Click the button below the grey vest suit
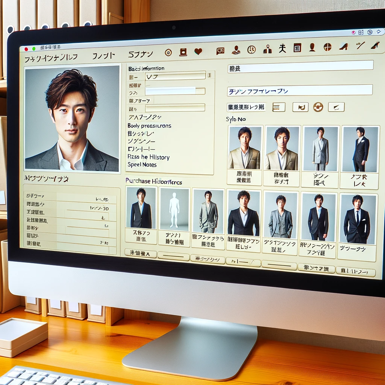The width and height of the screenshot is (385, 385). (x=279, y=265)
